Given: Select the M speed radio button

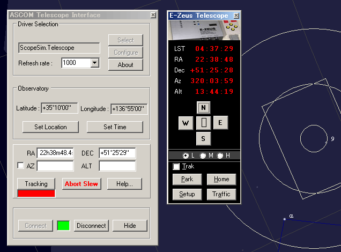Looking at the screenshot, I should click(203, 155).
